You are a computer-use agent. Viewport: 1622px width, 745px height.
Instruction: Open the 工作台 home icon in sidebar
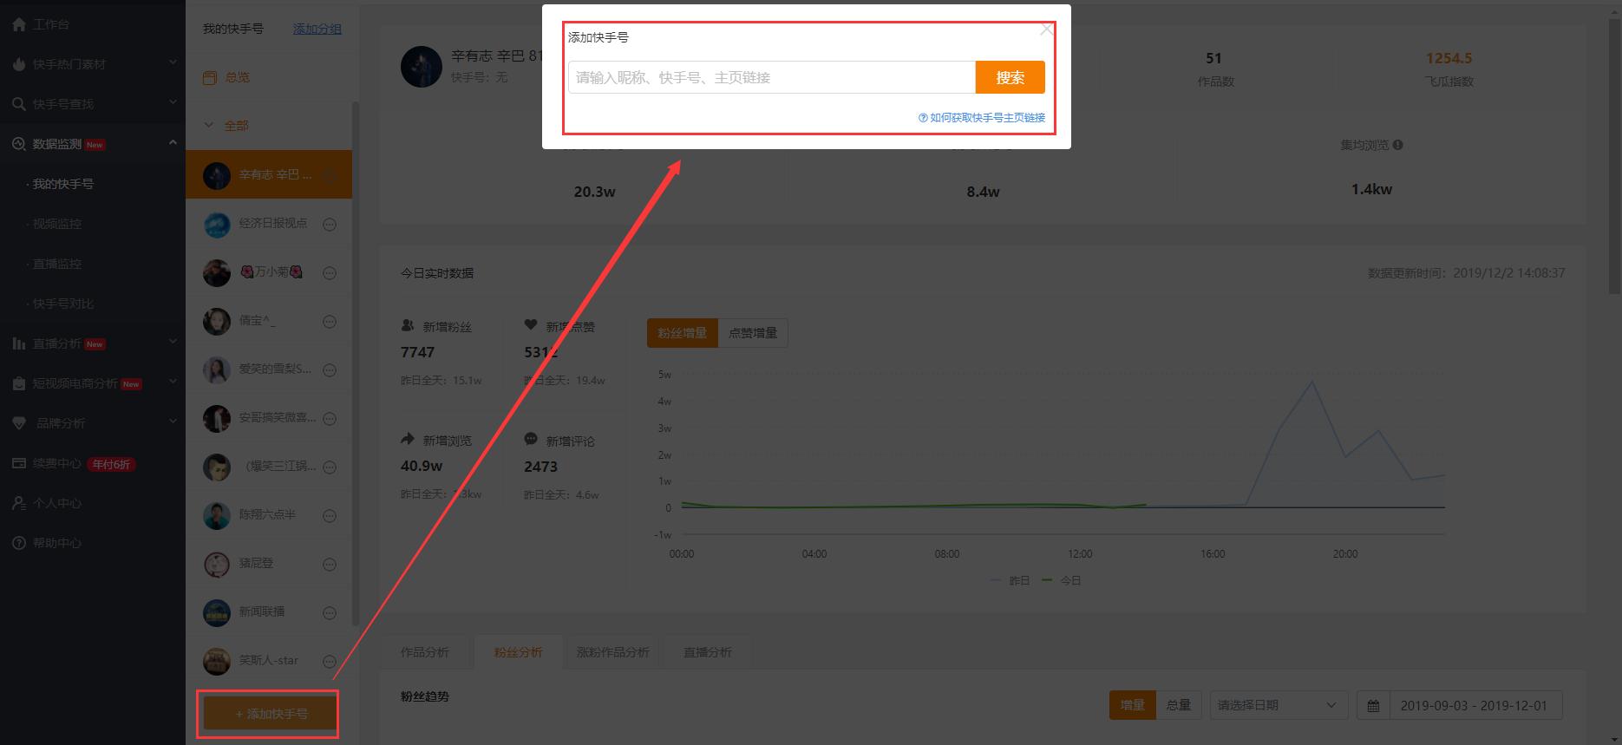19,24
